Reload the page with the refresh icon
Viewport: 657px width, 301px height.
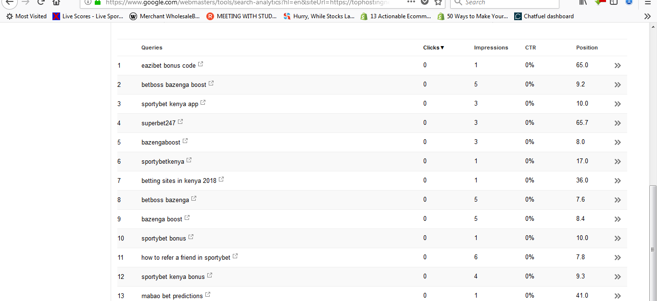coord(41,2)
